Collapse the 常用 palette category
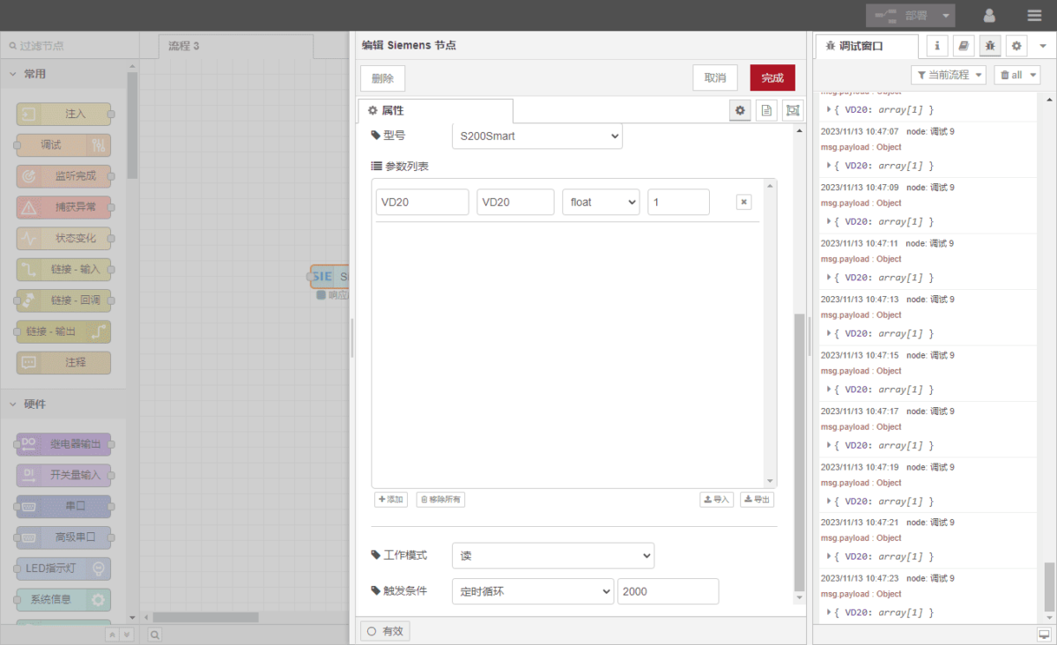 pyautogui.click(x=13, y=74)
